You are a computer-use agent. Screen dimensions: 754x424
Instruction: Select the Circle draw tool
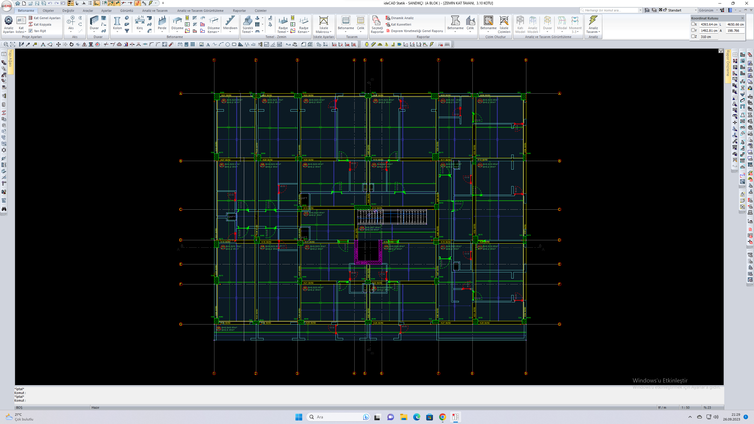coord(227,44)
